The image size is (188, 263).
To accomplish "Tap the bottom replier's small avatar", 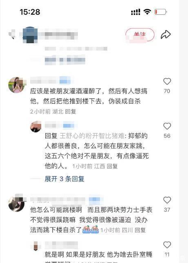I will [35, 246].
